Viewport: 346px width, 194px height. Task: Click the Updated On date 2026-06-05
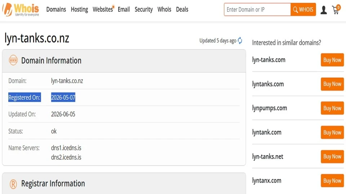[63, 114]
